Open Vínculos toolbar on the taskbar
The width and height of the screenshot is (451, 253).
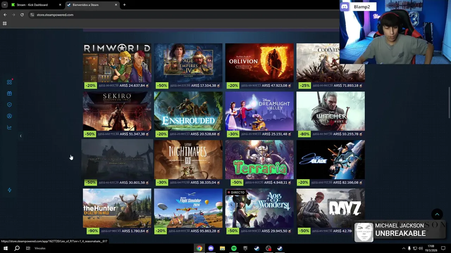pyautogui.click(x=40, y=248)
